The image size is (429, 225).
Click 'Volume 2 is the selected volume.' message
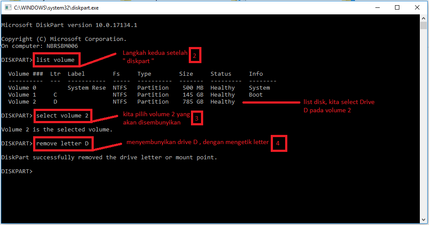click(x=57, y=129)
